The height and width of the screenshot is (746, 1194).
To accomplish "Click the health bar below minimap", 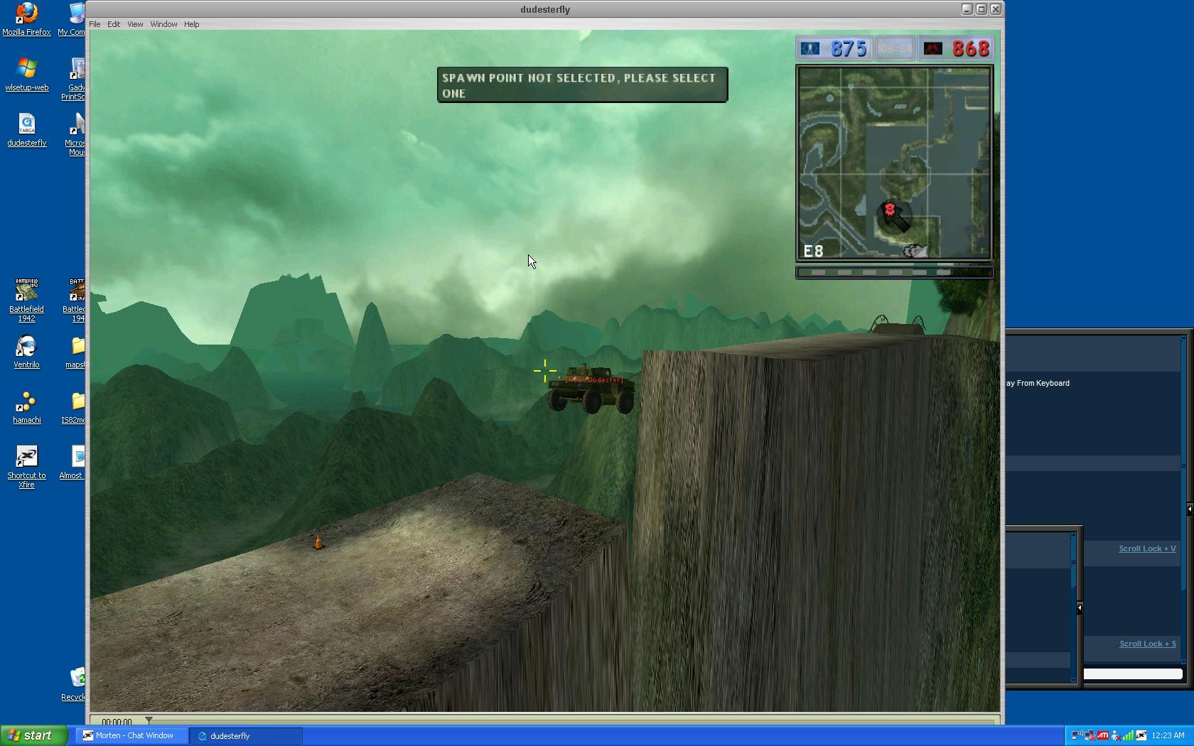I will (894, 272).
